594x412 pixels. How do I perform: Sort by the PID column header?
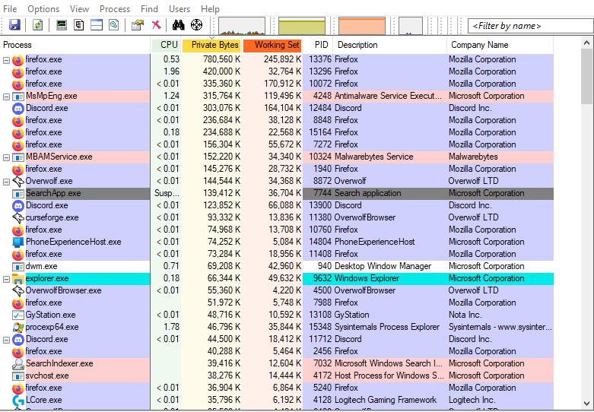tap(318, 45)
